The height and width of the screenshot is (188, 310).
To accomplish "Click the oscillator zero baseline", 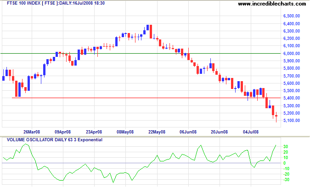I will 141,163.
